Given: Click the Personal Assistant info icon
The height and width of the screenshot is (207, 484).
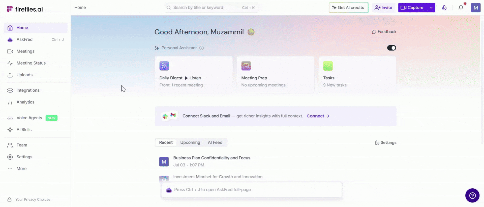Looking at the screenshot, I should pyautogui.click(x=201, y=48).
